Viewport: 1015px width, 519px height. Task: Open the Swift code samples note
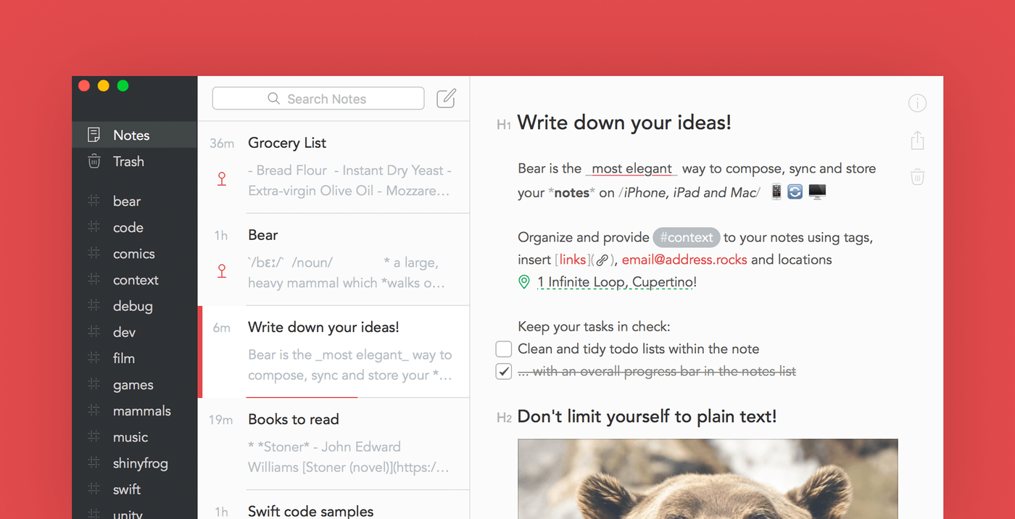point(333,505)
